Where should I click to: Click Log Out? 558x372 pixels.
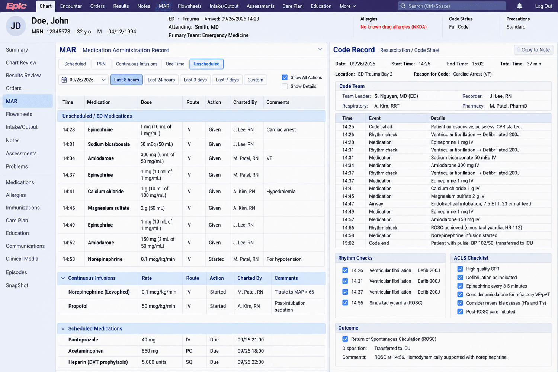click(543, 6)
